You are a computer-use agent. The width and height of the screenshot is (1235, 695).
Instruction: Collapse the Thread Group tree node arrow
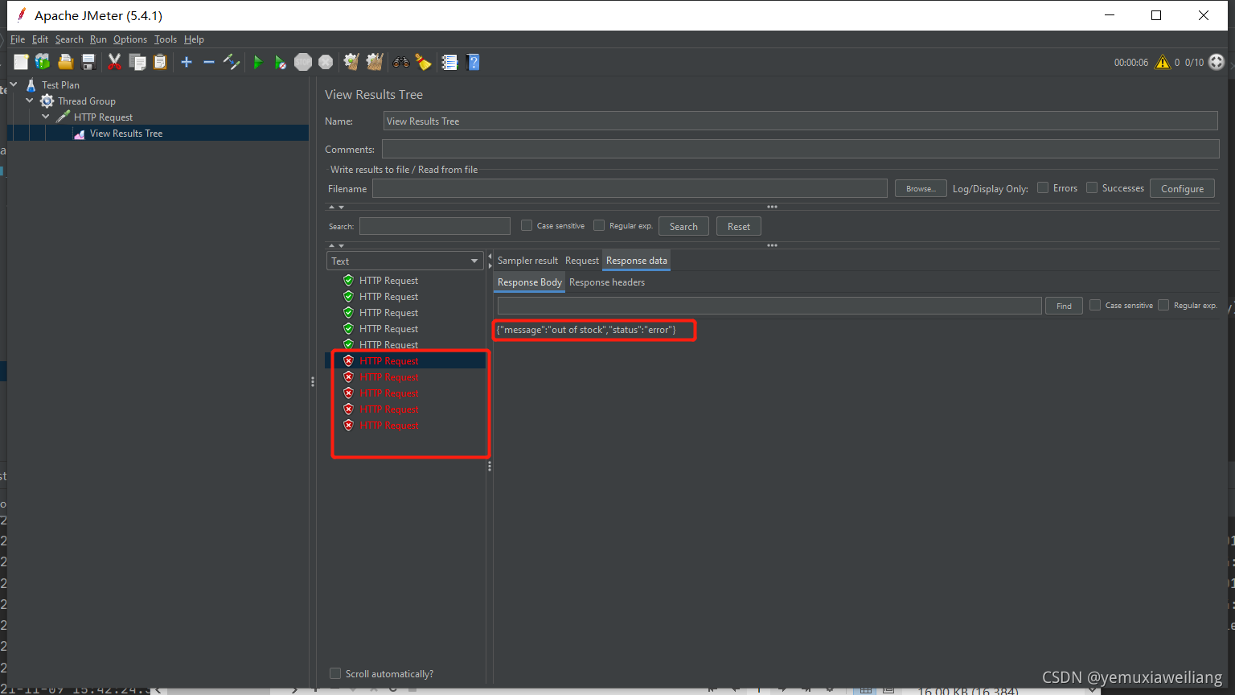pos(30,101)
